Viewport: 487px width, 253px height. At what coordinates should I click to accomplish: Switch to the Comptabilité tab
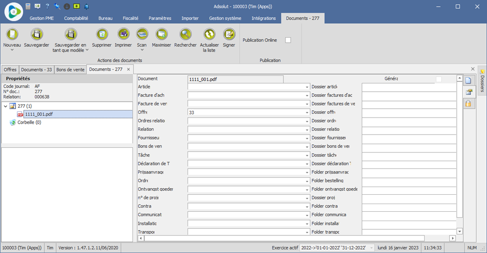(x=76, y=19)
